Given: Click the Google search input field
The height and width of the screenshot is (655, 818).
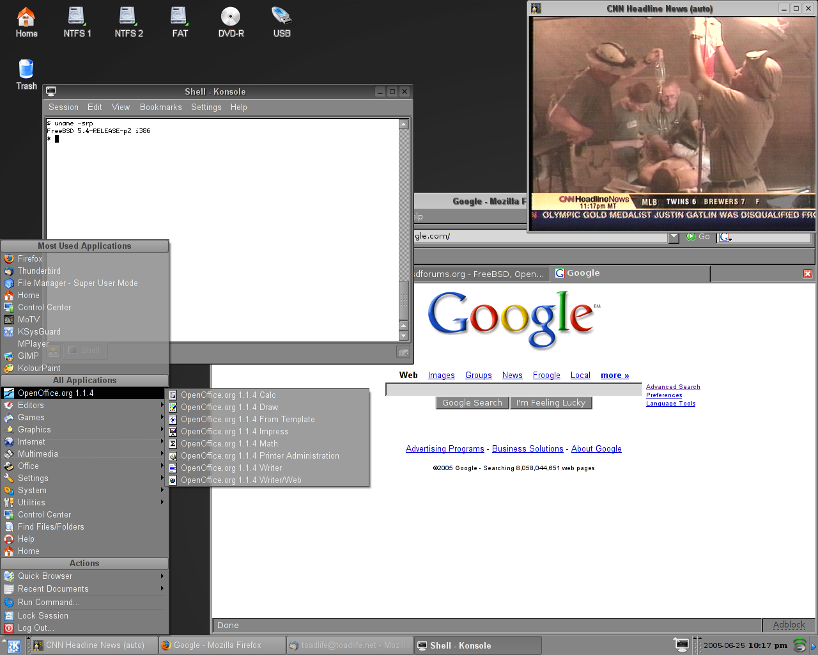Looking at the screenshot, I should 513,390.
